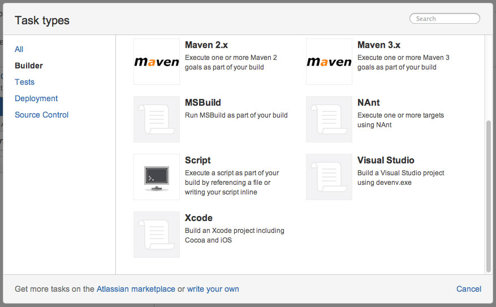Click the task list vertical scrollbar
496x307 pixels.
tap(489, 196)
